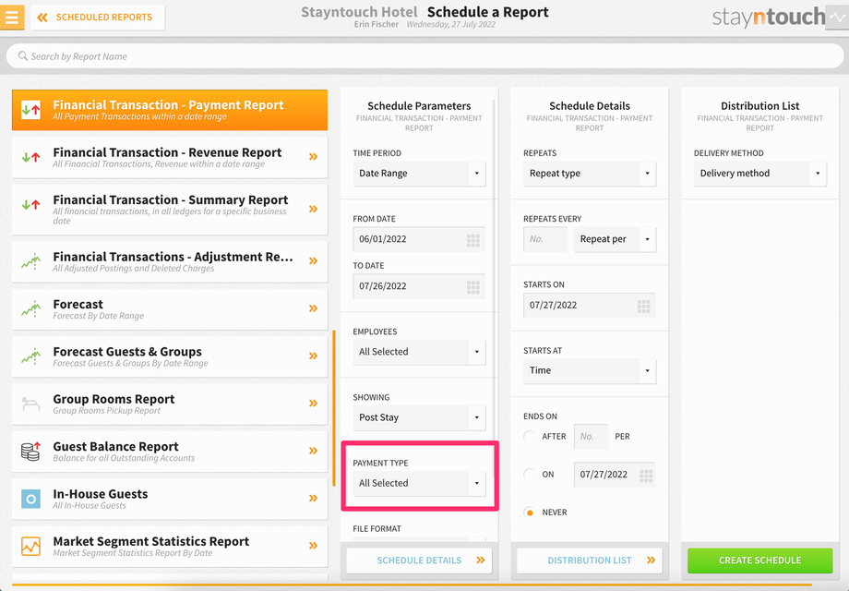Go back to Scheduled Reports
Viewport: 849px width, 591px height.
click(x=98, y=18)
